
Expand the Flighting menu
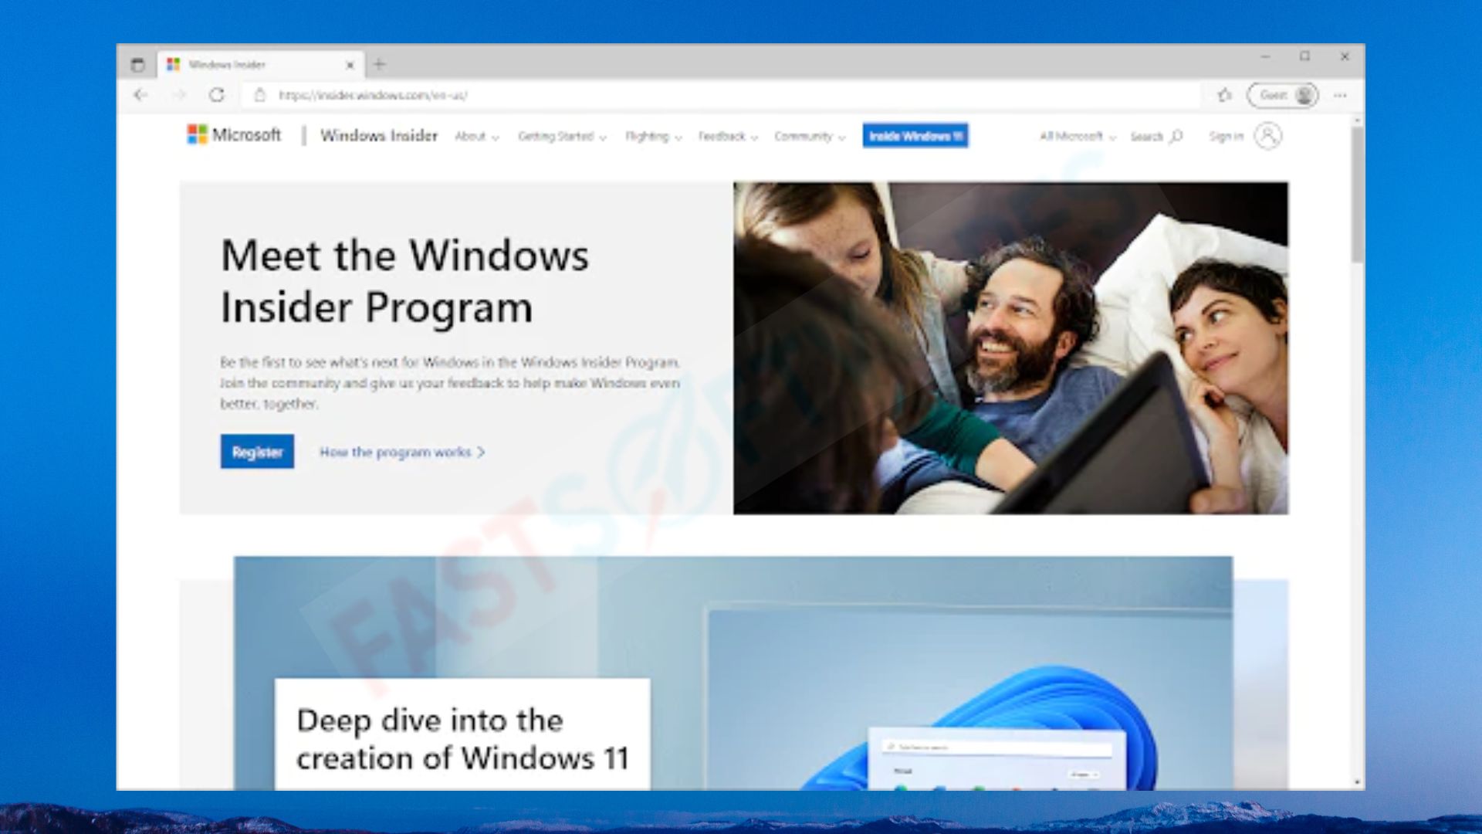pyautogui.click(x=654, y=137)
